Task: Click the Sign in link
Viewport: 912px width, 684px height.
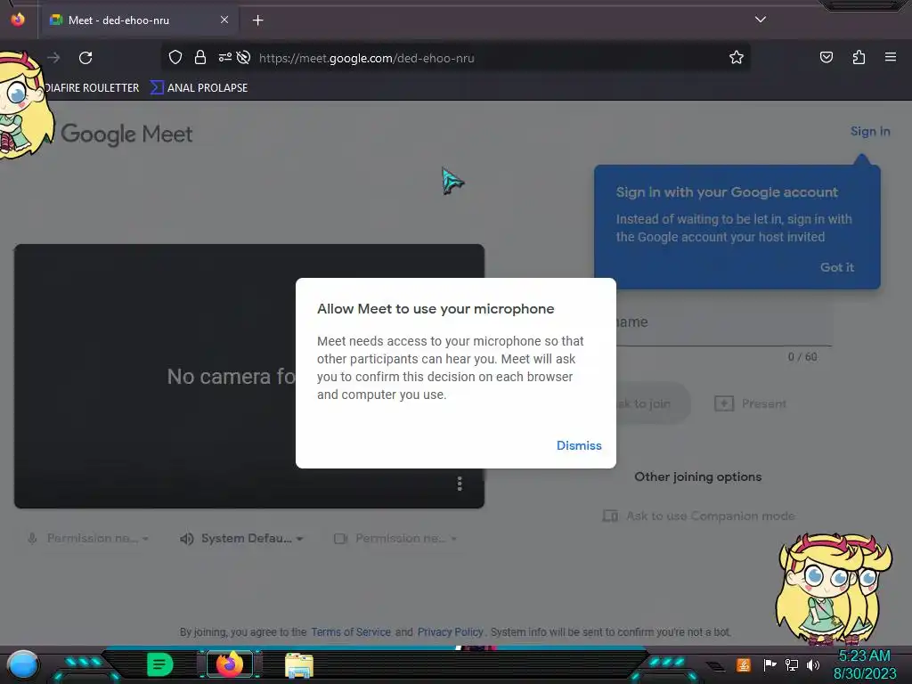Action: point(870,132)
